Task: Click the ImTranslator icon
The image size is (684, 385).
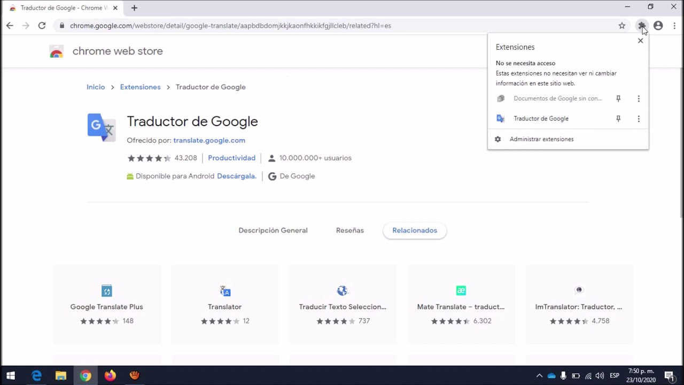Action: 579,290
